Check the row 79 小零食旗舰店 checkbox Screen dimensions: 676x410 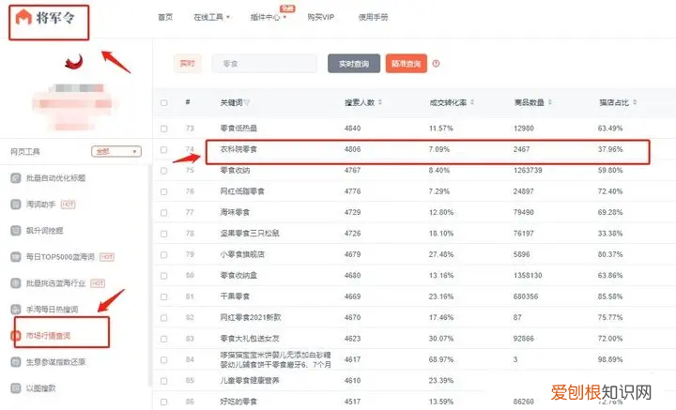(x=163, y=254)
